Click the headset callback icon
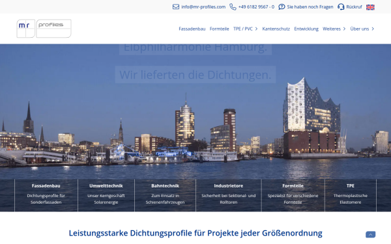This screenshot has height=244, width=391. click(x=341, y=7)
